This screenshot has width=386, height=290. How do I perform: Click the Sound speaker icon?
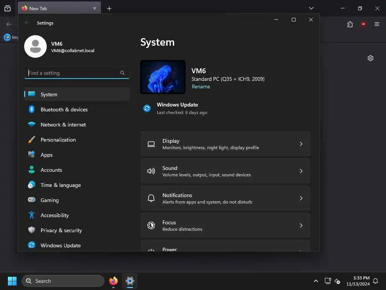coord(151,171)
